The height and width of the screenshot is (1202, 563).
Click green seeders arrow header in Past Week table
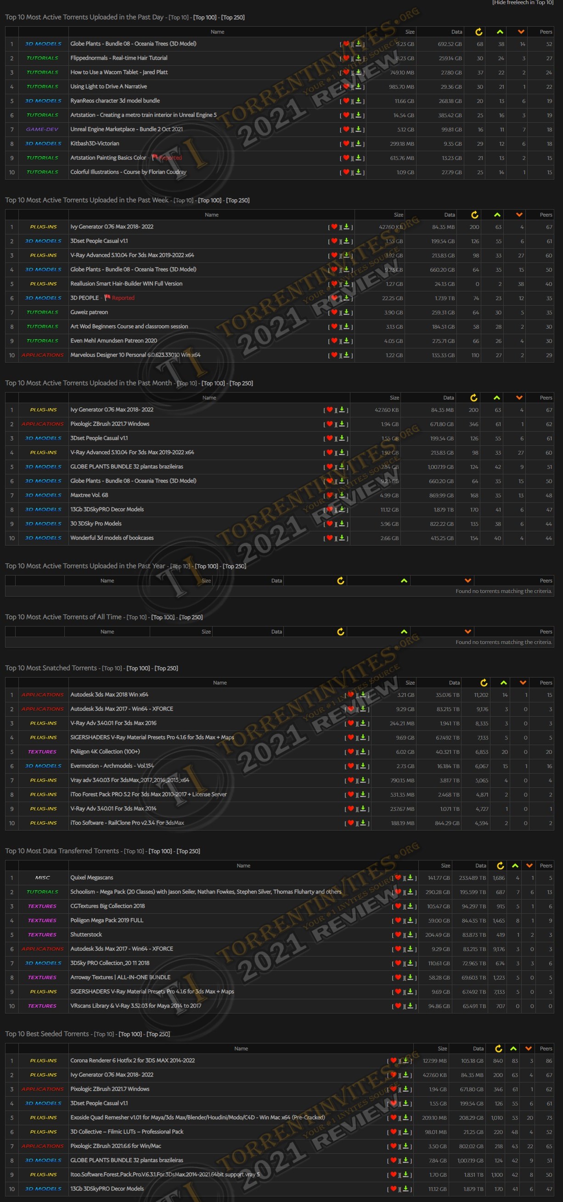[x=497, y=215]
